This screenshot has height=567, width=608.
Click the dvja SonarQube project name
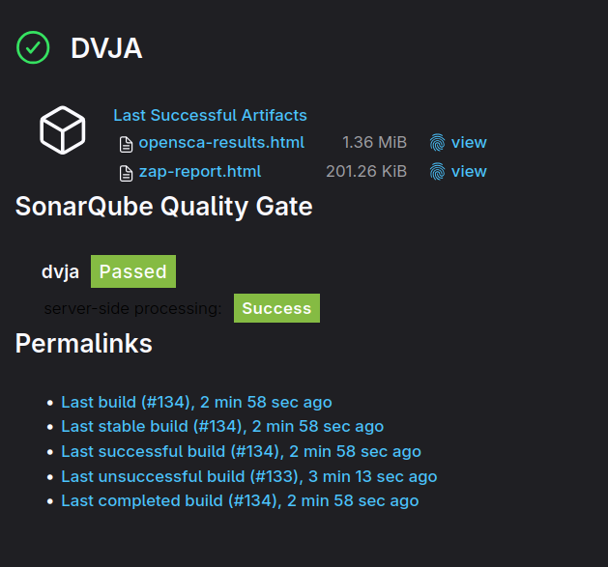coord(60,271)
